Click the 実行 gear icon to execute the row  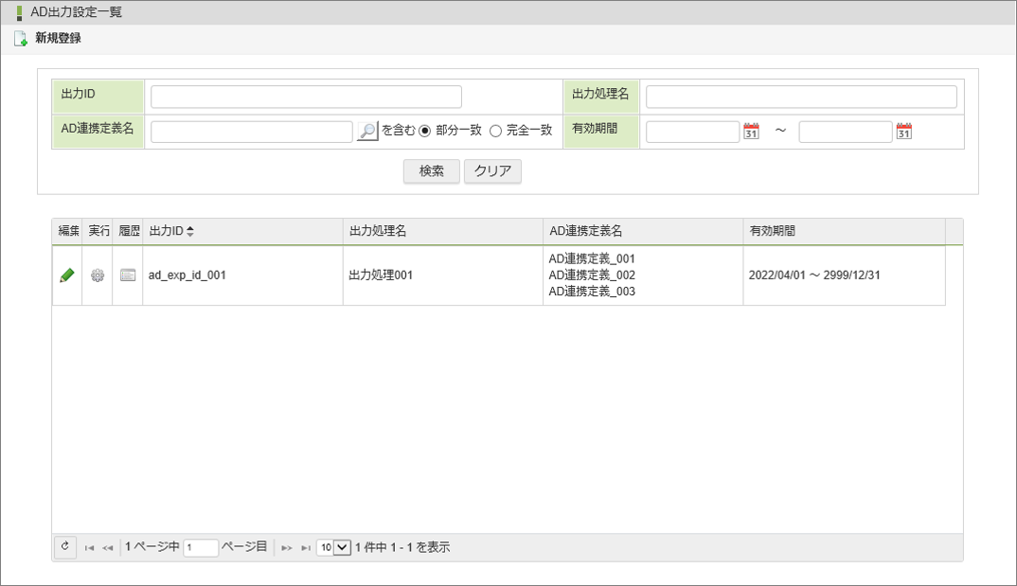(97, 275)
